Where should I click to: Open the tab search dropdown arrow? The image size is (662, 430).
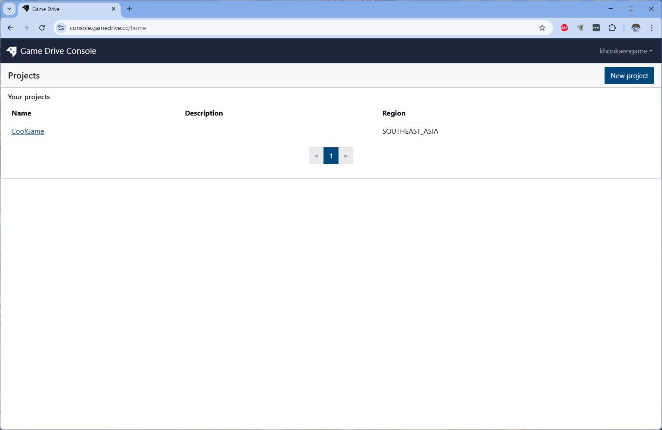pyautogui.click(x=9, y=9)
